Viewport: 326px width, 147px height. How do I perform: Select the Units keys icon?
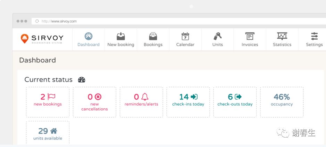coord(218,36)
